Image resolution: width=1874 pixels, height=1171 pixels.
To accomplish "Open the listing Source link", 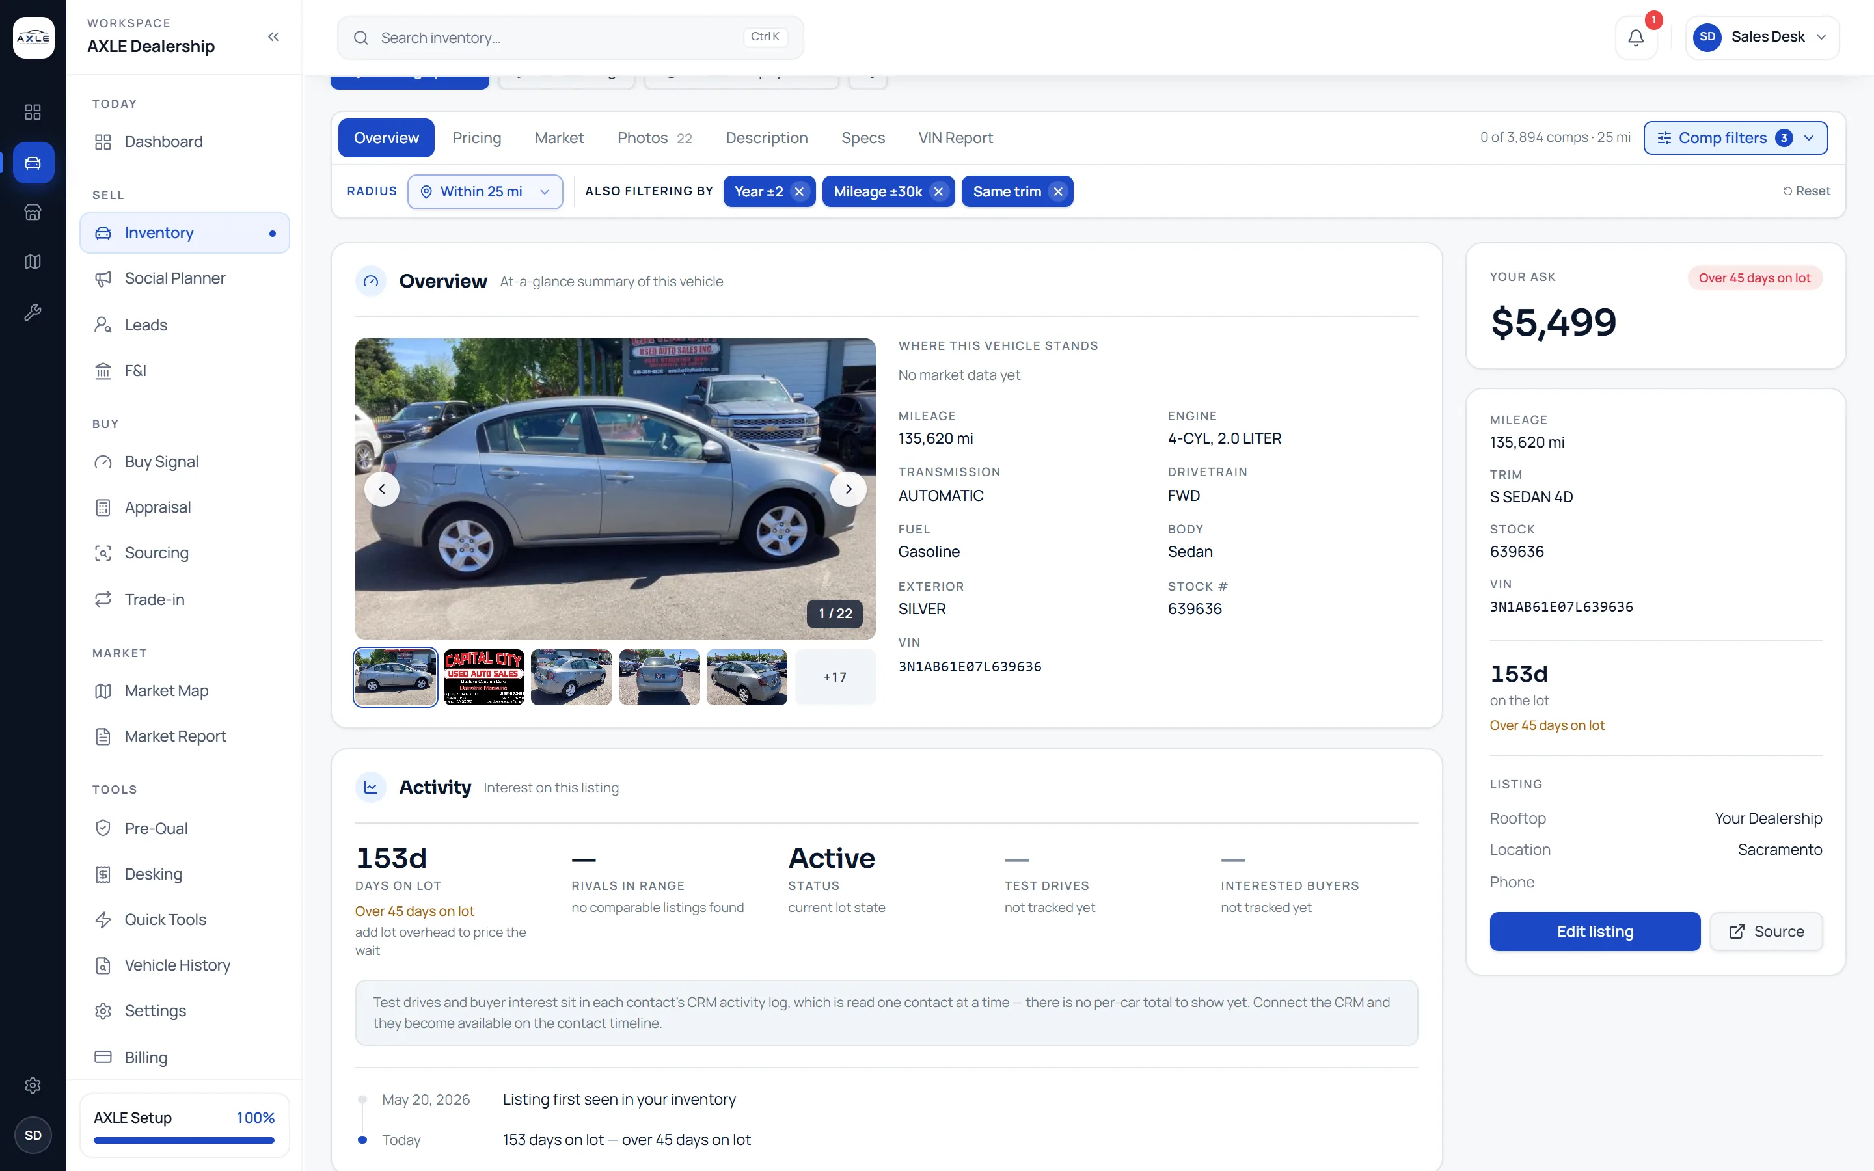I will (1767, 931).
